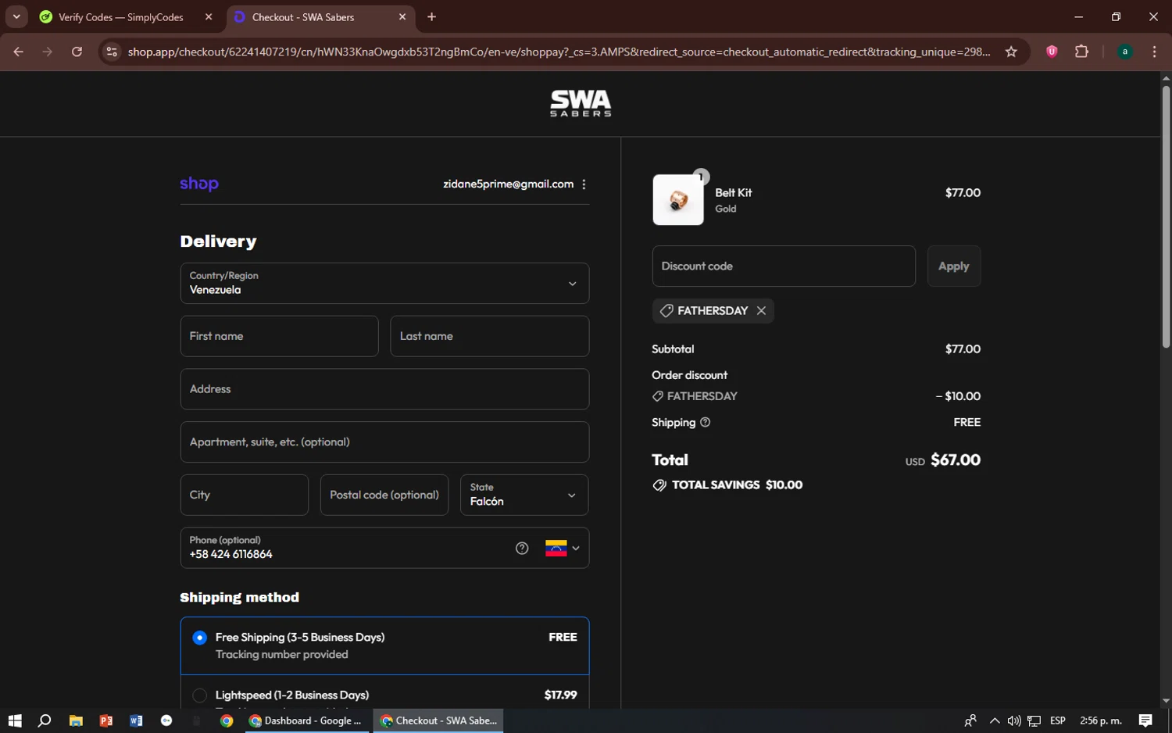The height and width of the screenshot is (733, 1172).
Task: Open the notification center icon
Action: [x=1145, y=720]
